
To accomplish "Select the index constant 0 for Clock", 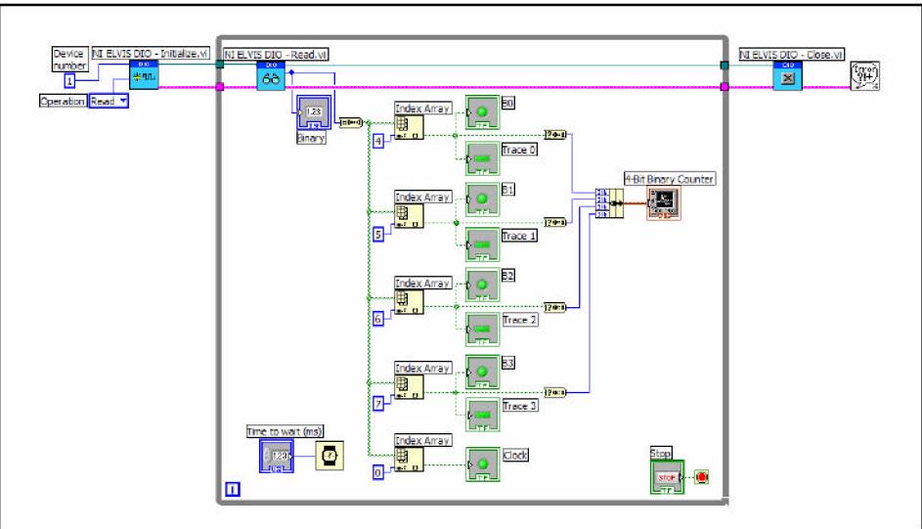I will click(378, 472).
